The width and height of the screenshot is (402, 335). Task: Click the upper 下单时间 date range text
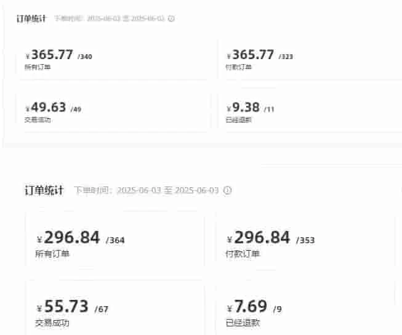110,18
